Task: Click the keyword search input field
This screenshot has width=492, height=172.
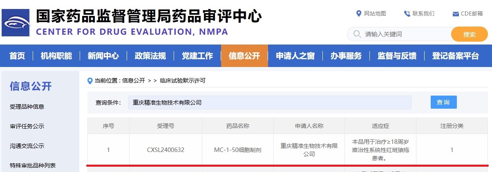Action: [405, 34]
